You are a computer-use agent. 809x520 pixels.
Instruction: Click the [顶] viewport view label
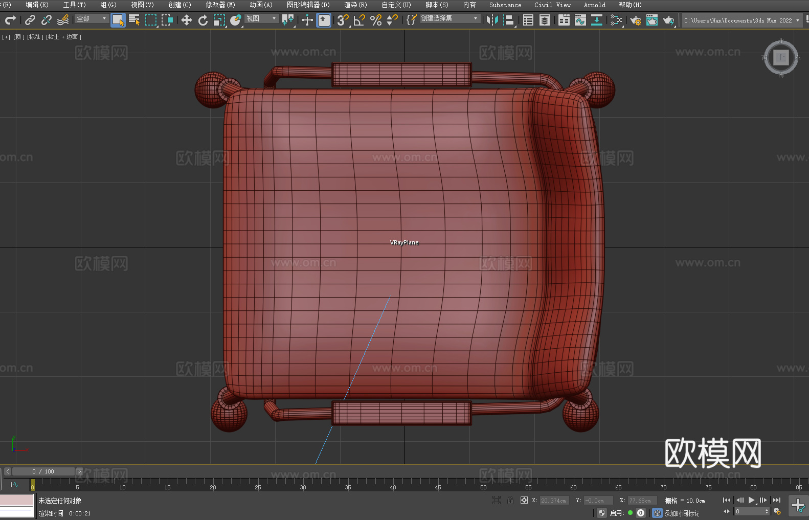[x=19, y=37]
